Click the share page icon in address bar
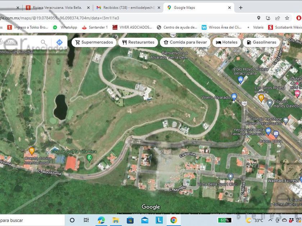This screenshot has height=226, width=302. point(278,18)
